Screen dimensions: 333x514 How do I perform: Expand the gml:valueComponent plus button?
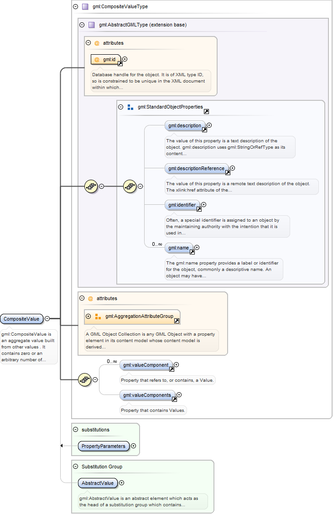pyautogui.click(x=177, y=364)
